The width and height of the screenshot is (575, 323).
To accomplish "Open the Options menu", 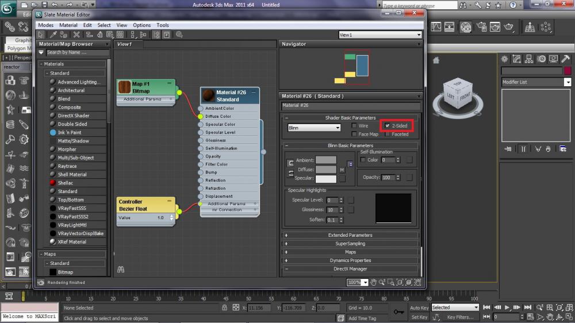I will tap(141, 25).
